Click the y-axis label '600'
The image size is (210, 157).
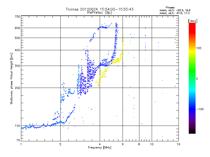tap(17, 28)
